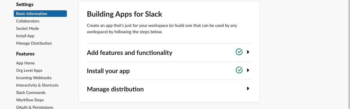The width and height of the screenshot is (350, 109).
Task: Select Install App in sidebar
Action: pos(25,36)
